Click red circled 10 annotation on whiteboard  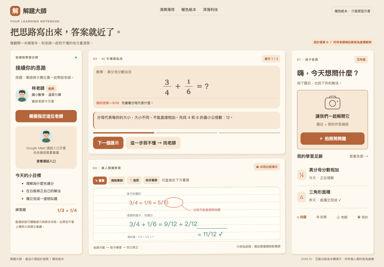pos(173,202)
